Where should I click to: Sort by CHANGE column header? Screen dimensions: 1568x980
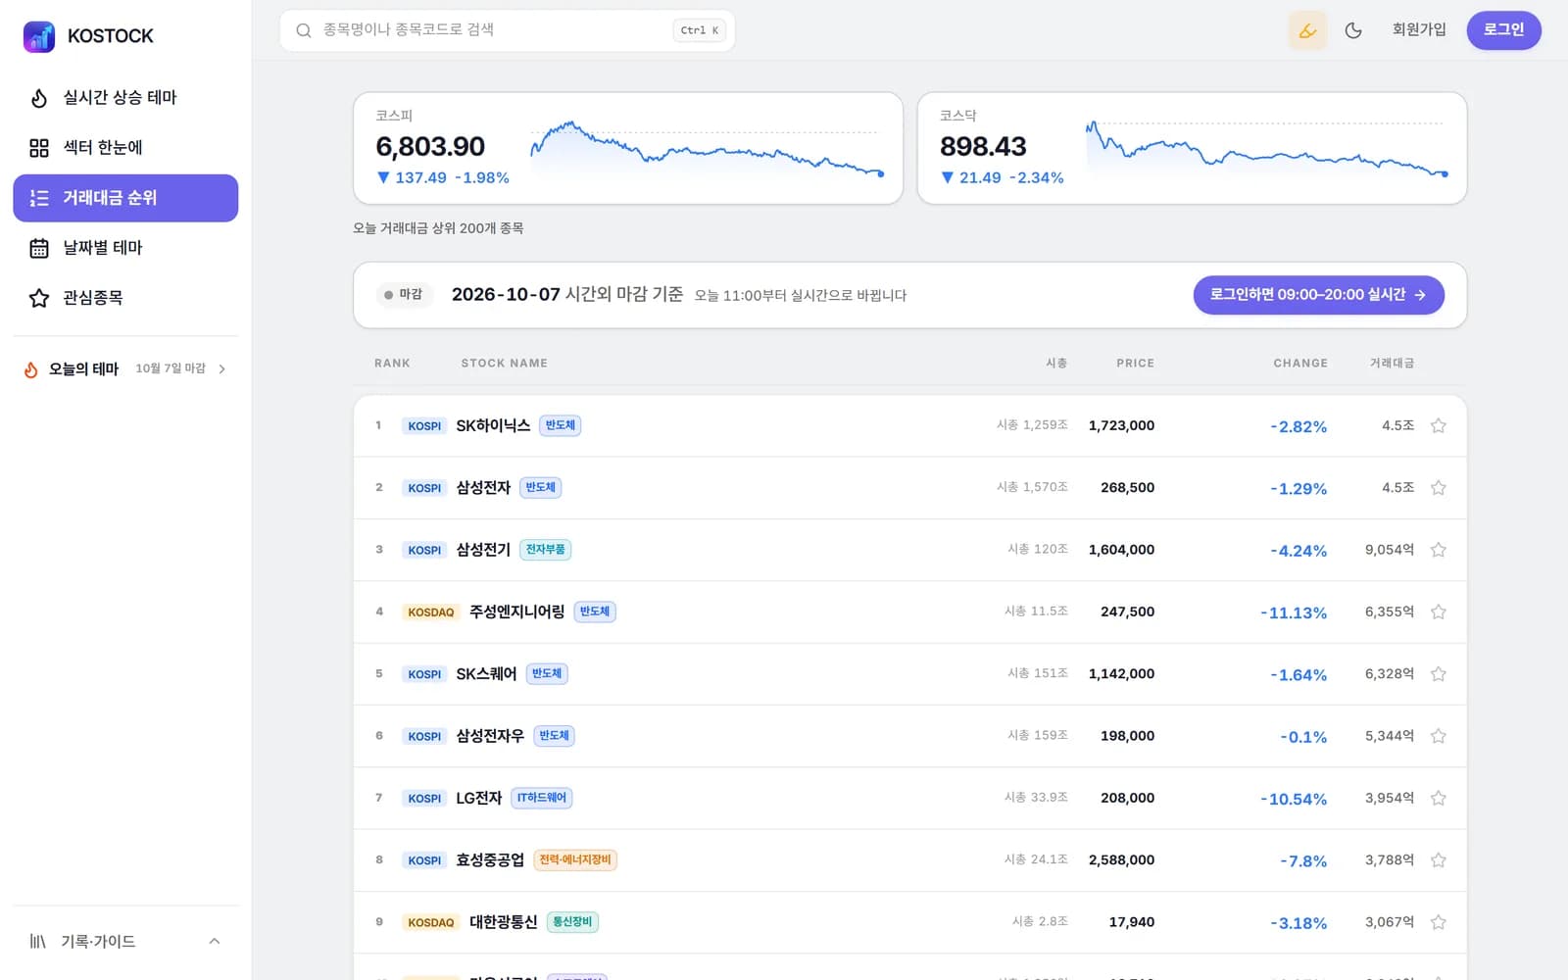pos(1300,363)
